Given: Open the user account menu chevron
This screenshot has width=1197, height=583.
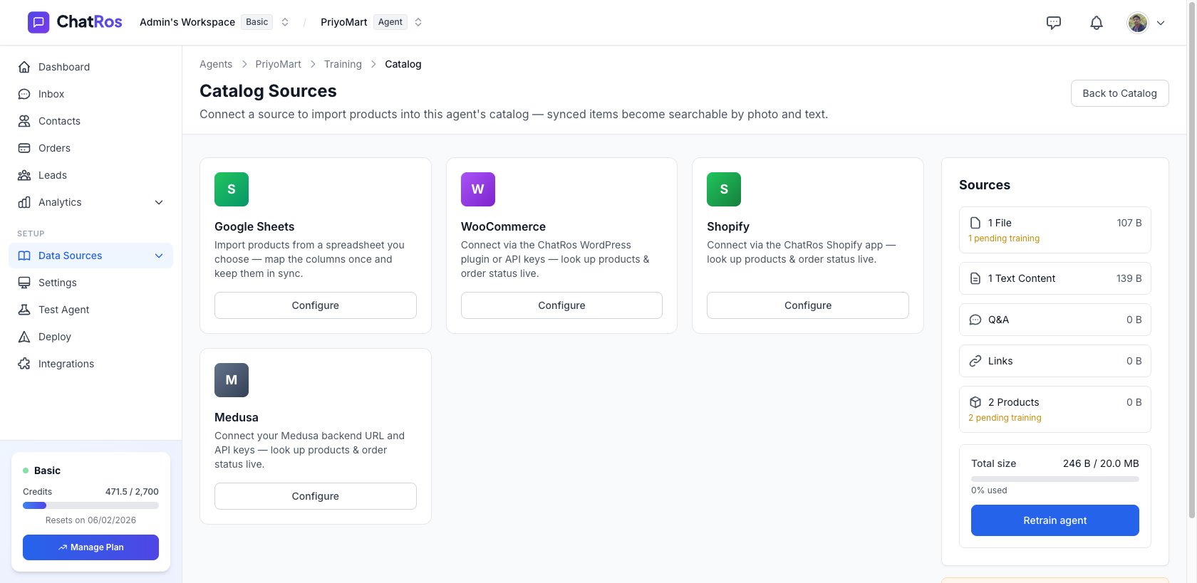Looking at the screenshot, I should pos(1161,23).
